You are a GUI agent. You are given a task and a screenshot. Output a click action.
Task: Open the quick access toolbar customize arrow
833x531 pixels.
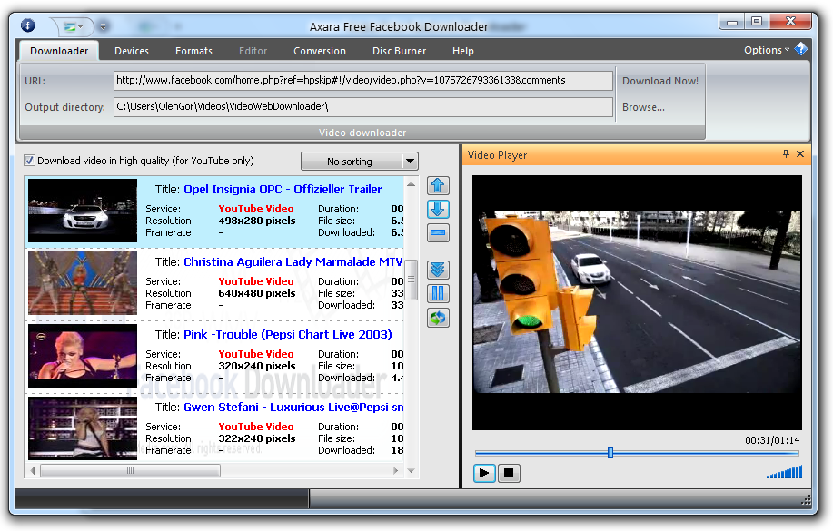pyautogui.click(x=103, y=26)
